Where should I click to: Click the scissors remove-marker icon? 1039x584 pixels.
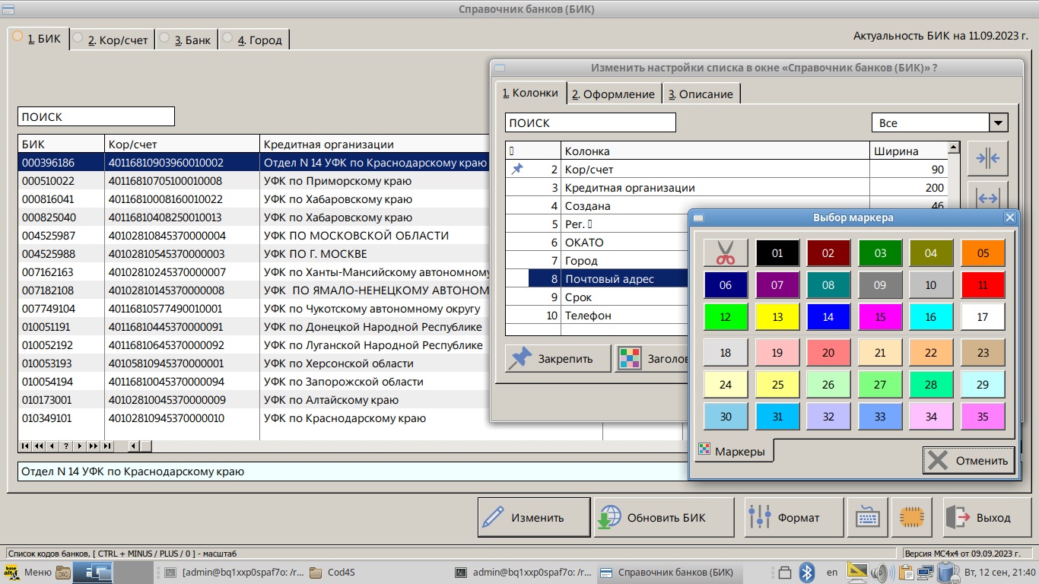coord(726,253)
